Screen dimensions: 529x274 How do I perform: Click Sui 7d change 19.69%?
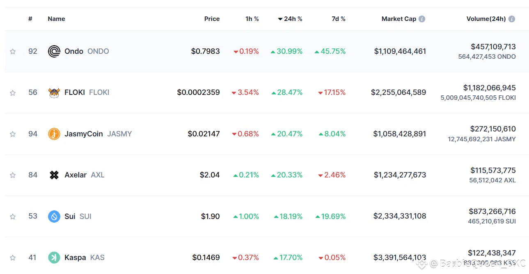click(x=330, y=216)
